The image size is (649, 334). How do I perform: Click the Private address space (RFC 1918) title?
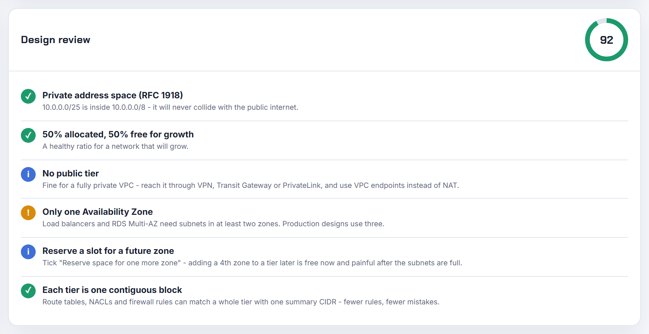113,95
